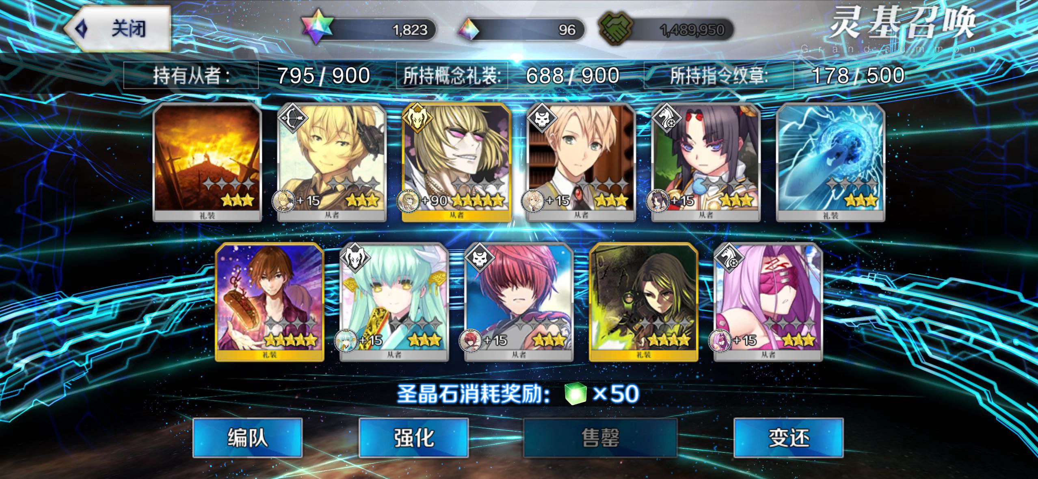Open 编队 party formation
The image size is (1038, 479).
point(247,438)
